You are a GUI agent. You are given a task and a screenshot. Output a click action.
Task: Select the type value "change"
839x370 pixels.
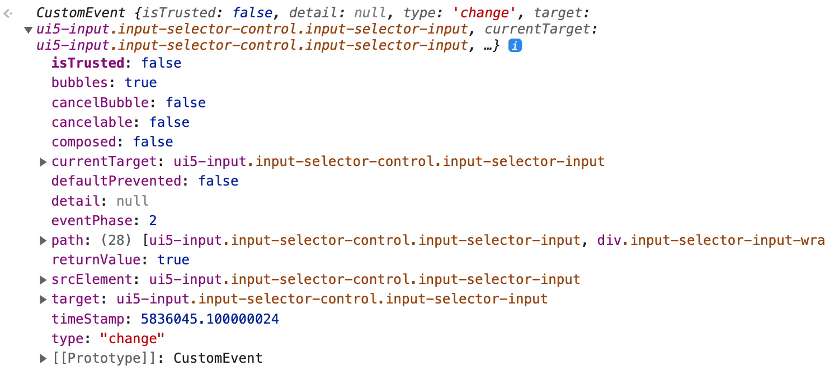[133, 338]
